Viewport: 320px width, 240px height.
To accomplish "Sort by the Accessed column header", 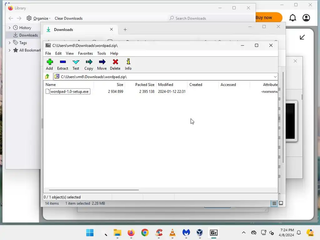I will pyautogui.click(x=234, y=84).
